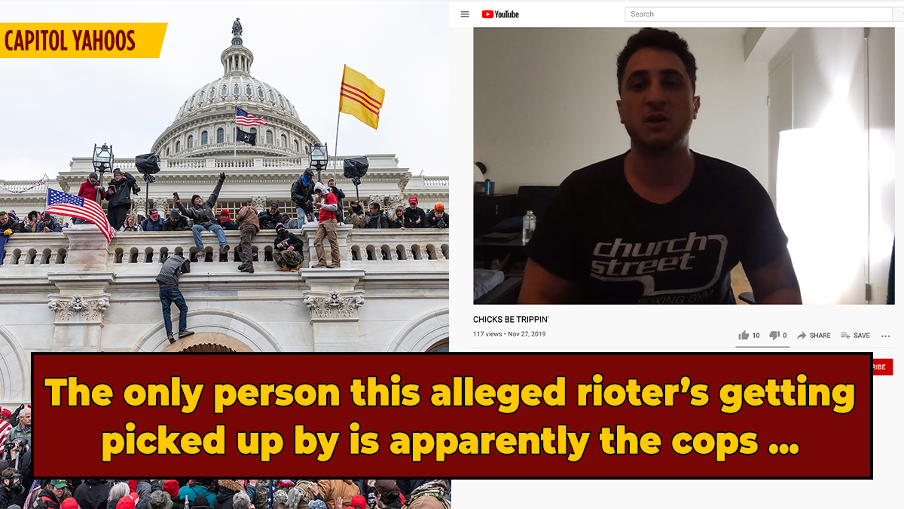Dislike the video with thumbs-down icon
This screenshot has height=509, width=904.
click(774, 336)
